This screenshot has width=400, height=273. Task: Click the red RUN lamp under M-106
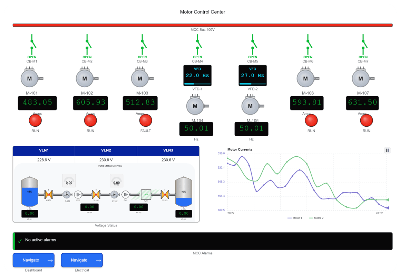tap(311, 120)
